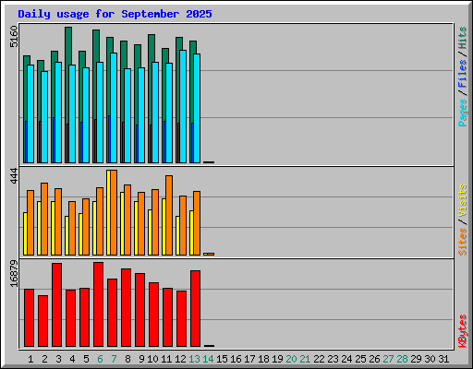Image resolution: width=473 pixels, height=369 pixels.
Task: Click the 'Visits' legend label
Action: click(x=462, y=201)
